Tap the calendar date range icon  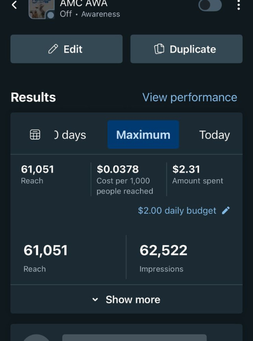click(35, 134)
